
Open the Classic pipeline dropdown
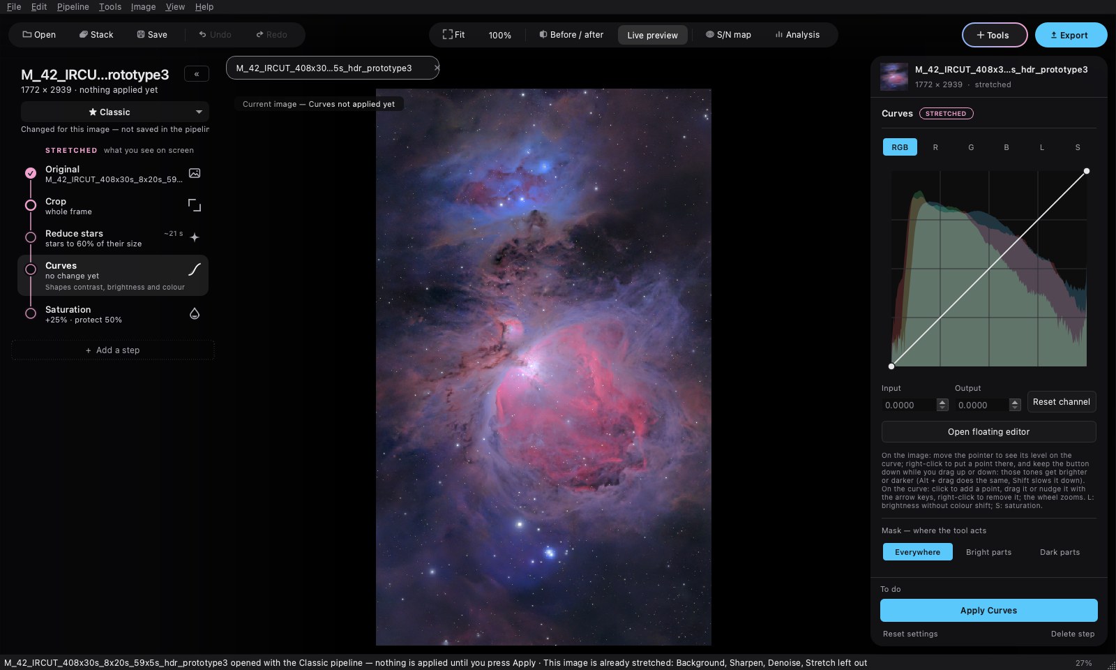point(115,112)
